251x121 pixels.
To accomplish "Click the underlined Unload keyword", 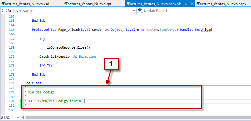I will [206, 30].
